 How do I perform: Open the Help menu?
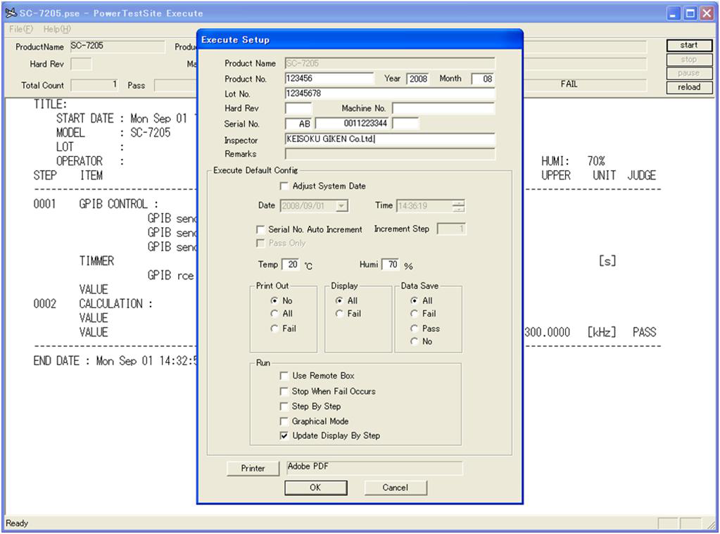(x=57, y=29)
